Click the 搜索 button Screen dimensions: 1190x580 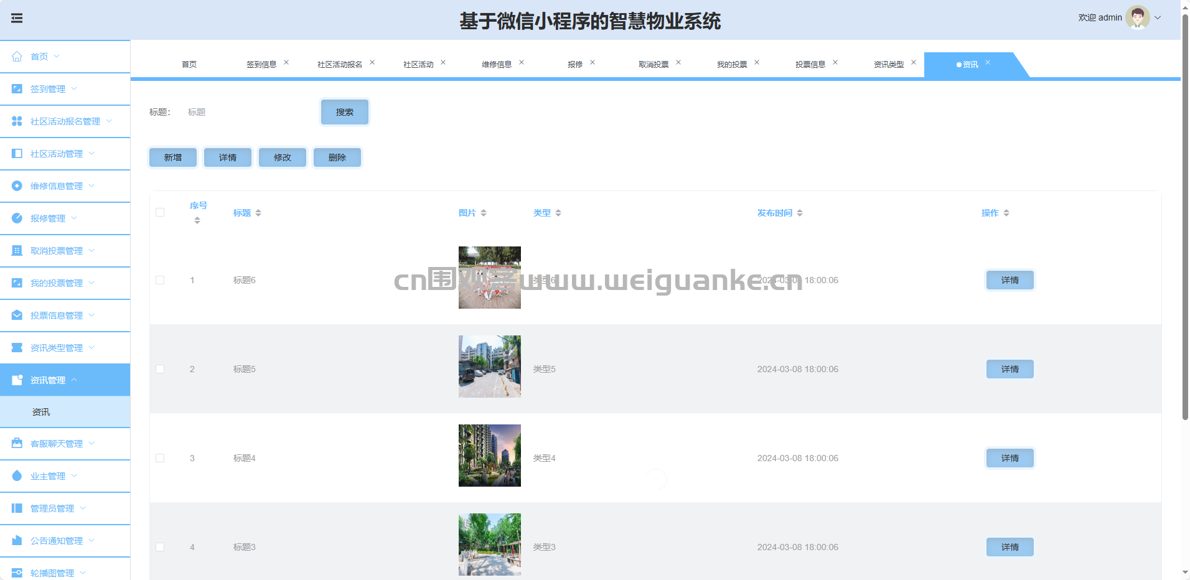tap(345, 112)
